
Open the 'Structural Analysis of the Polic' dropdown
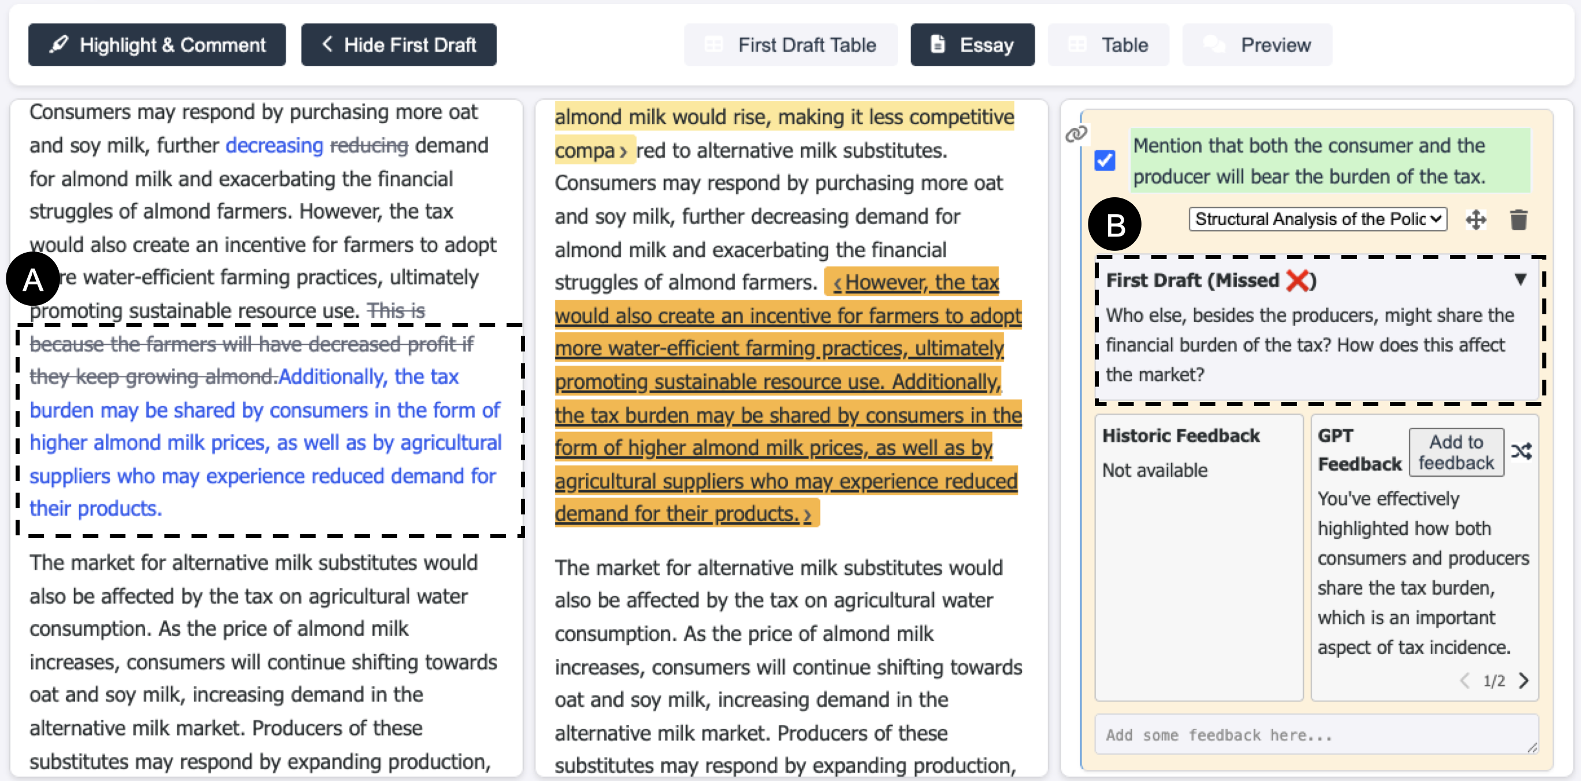1318,219
